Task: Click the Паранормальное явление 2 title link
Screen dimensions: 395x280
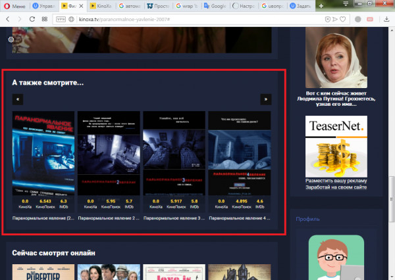Action: 109,218
